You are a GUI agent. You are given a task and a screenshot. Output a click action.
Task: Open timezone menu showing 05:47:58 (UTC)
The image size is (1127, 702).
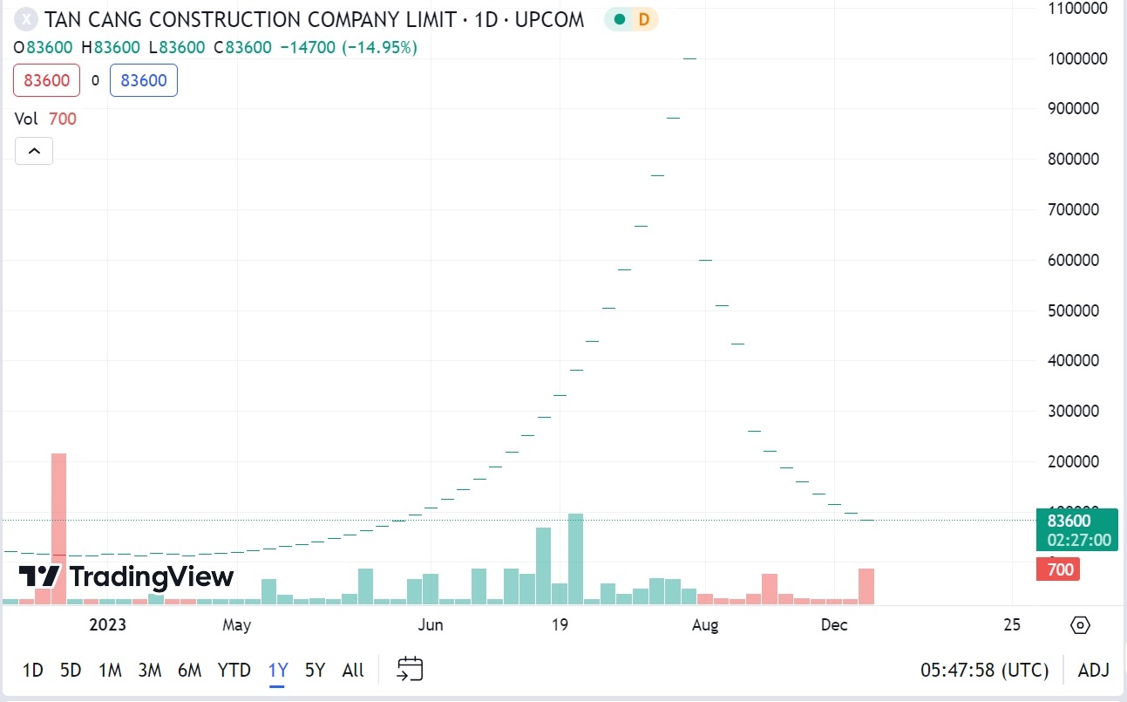[984, 670]
